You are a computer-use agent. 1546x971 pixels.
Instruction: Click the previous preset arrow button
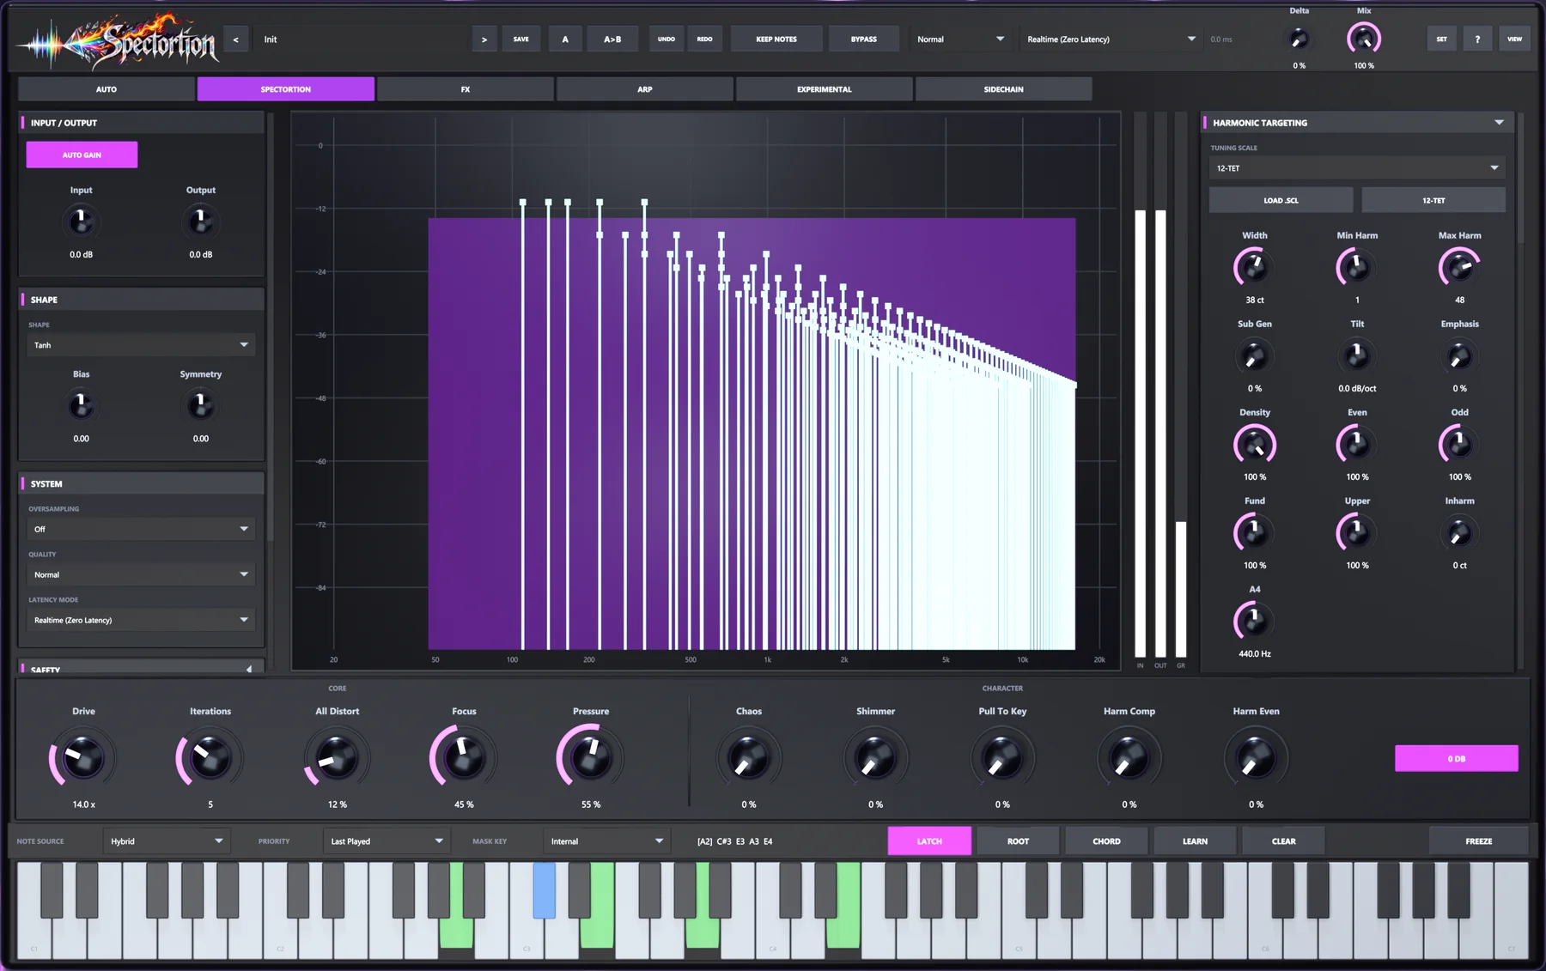pos(236,39)
